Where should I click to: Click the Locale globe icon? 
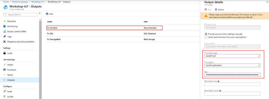point(5,97)
